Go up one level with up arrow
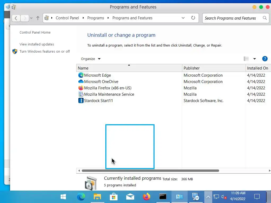Image resolution: width=271 pixels, height=203 pixels. 38,18
